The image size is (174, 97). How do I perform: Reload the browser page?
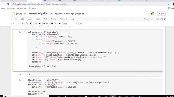click(x=8, y=4)
